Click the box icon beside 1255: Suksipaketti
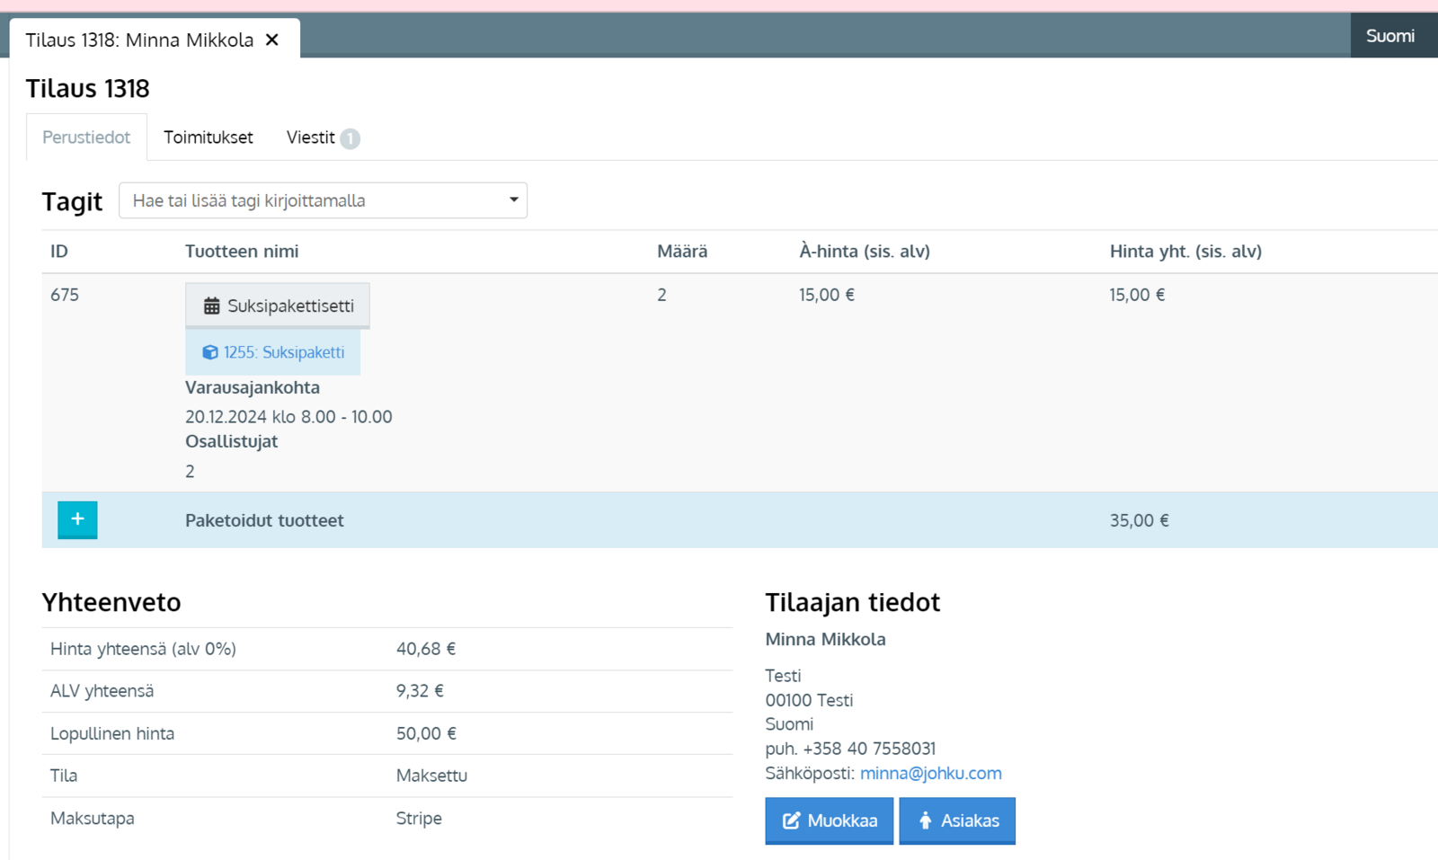Image resolution: width=1438 pixels, height=860 pixels. pos(209,352)
